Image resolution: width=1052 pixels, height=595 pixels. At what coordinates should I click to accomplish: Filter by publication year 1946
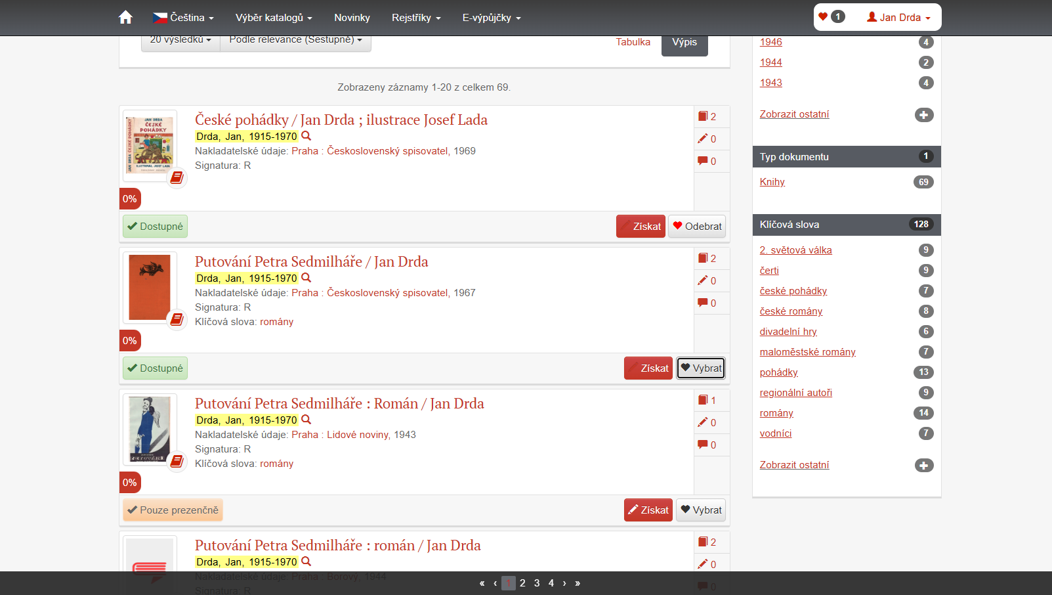click(770, 42)
